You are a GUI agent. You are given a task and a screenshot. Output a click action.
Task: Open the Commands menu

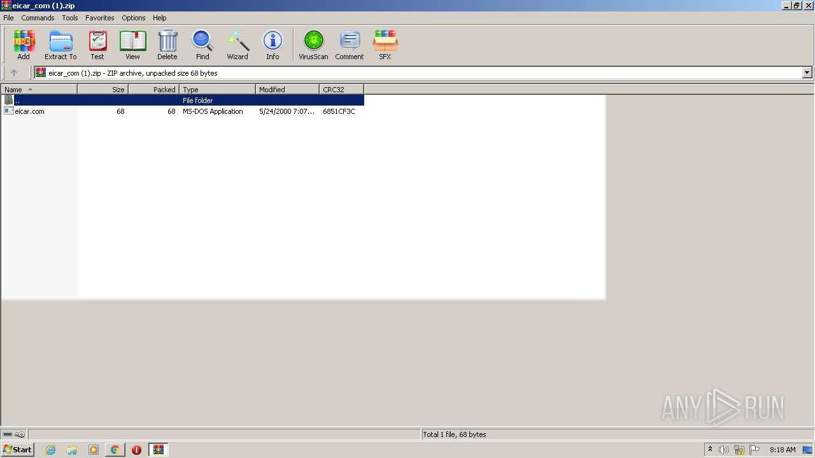point(38,18)
